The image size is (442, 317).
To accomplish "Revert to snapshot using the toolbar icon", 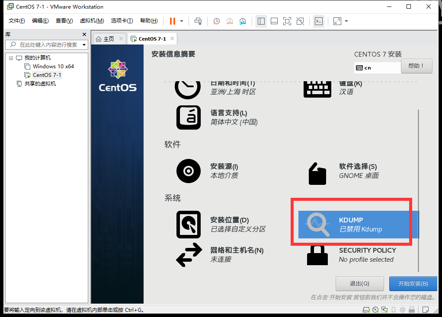I will tap(230, 21).
